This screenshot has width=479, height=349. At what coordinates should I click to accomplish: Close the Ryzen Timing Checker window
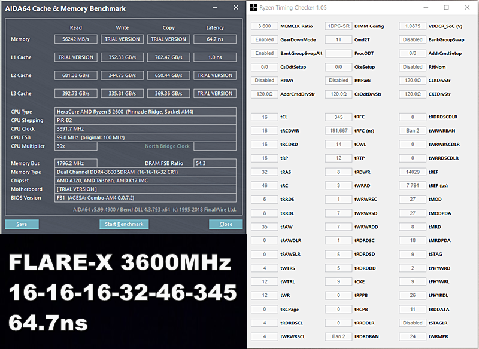coord(467,7)
